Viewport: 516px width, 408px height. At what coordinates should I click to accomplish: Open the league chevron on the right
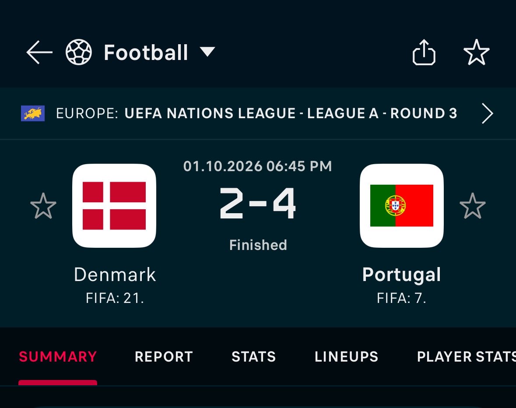tap(488, 113)
